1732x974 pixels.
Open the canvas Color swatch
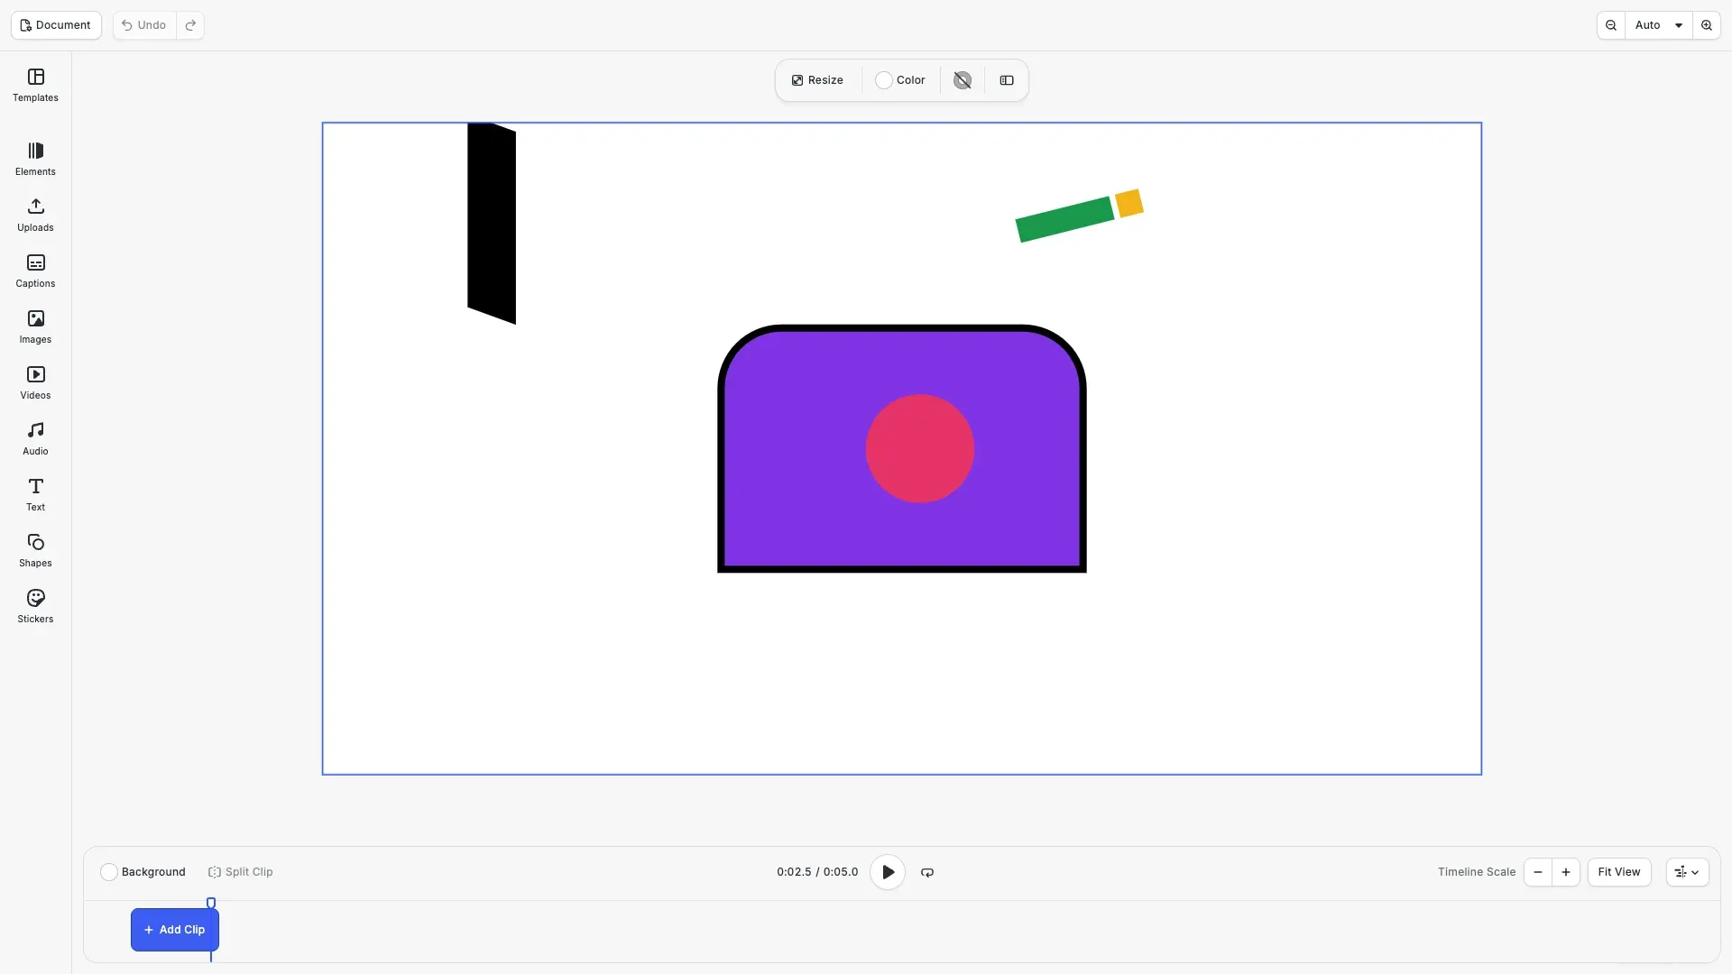pyautogui.click(x=900, y=80)
